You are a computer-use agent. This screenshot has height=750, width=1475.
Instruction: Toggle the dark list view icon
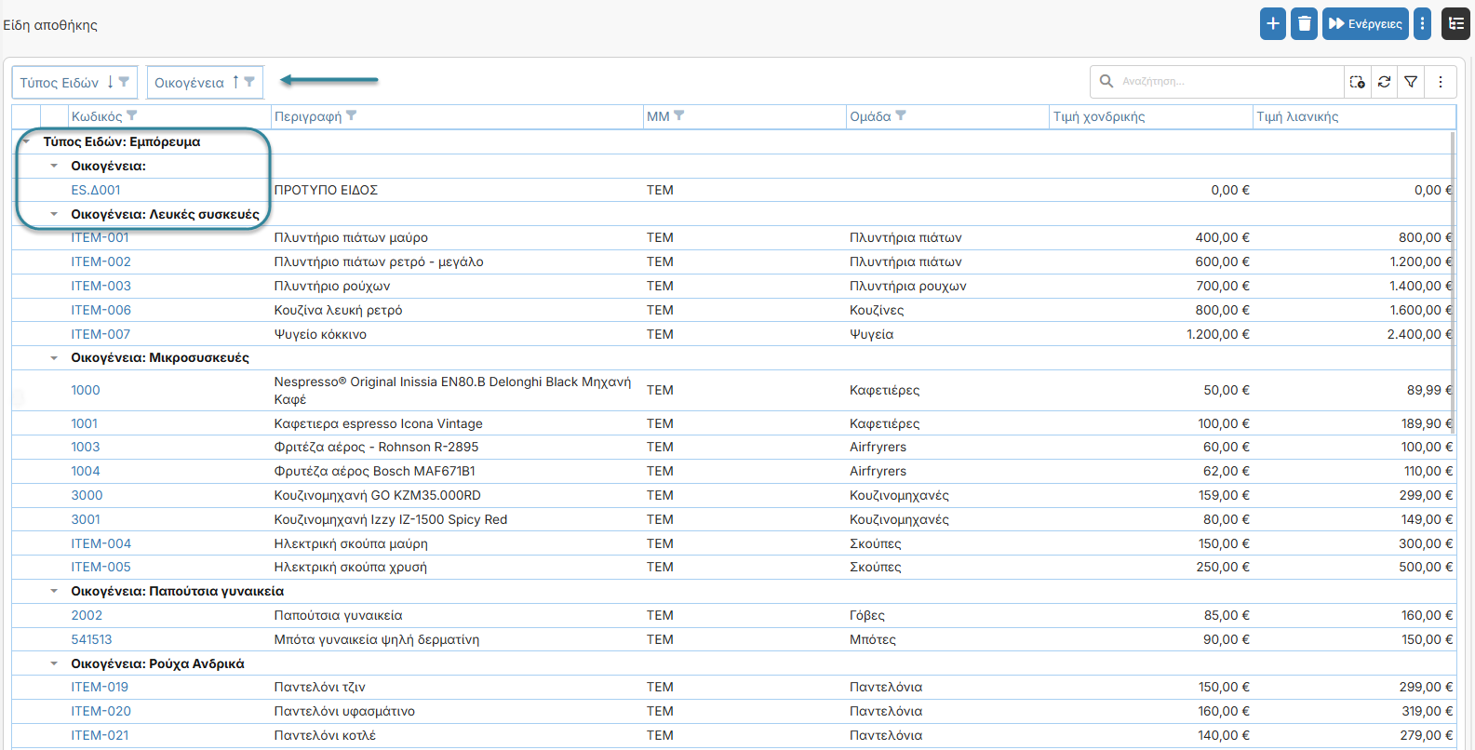pyautogui.click(x=1456, y=23)
